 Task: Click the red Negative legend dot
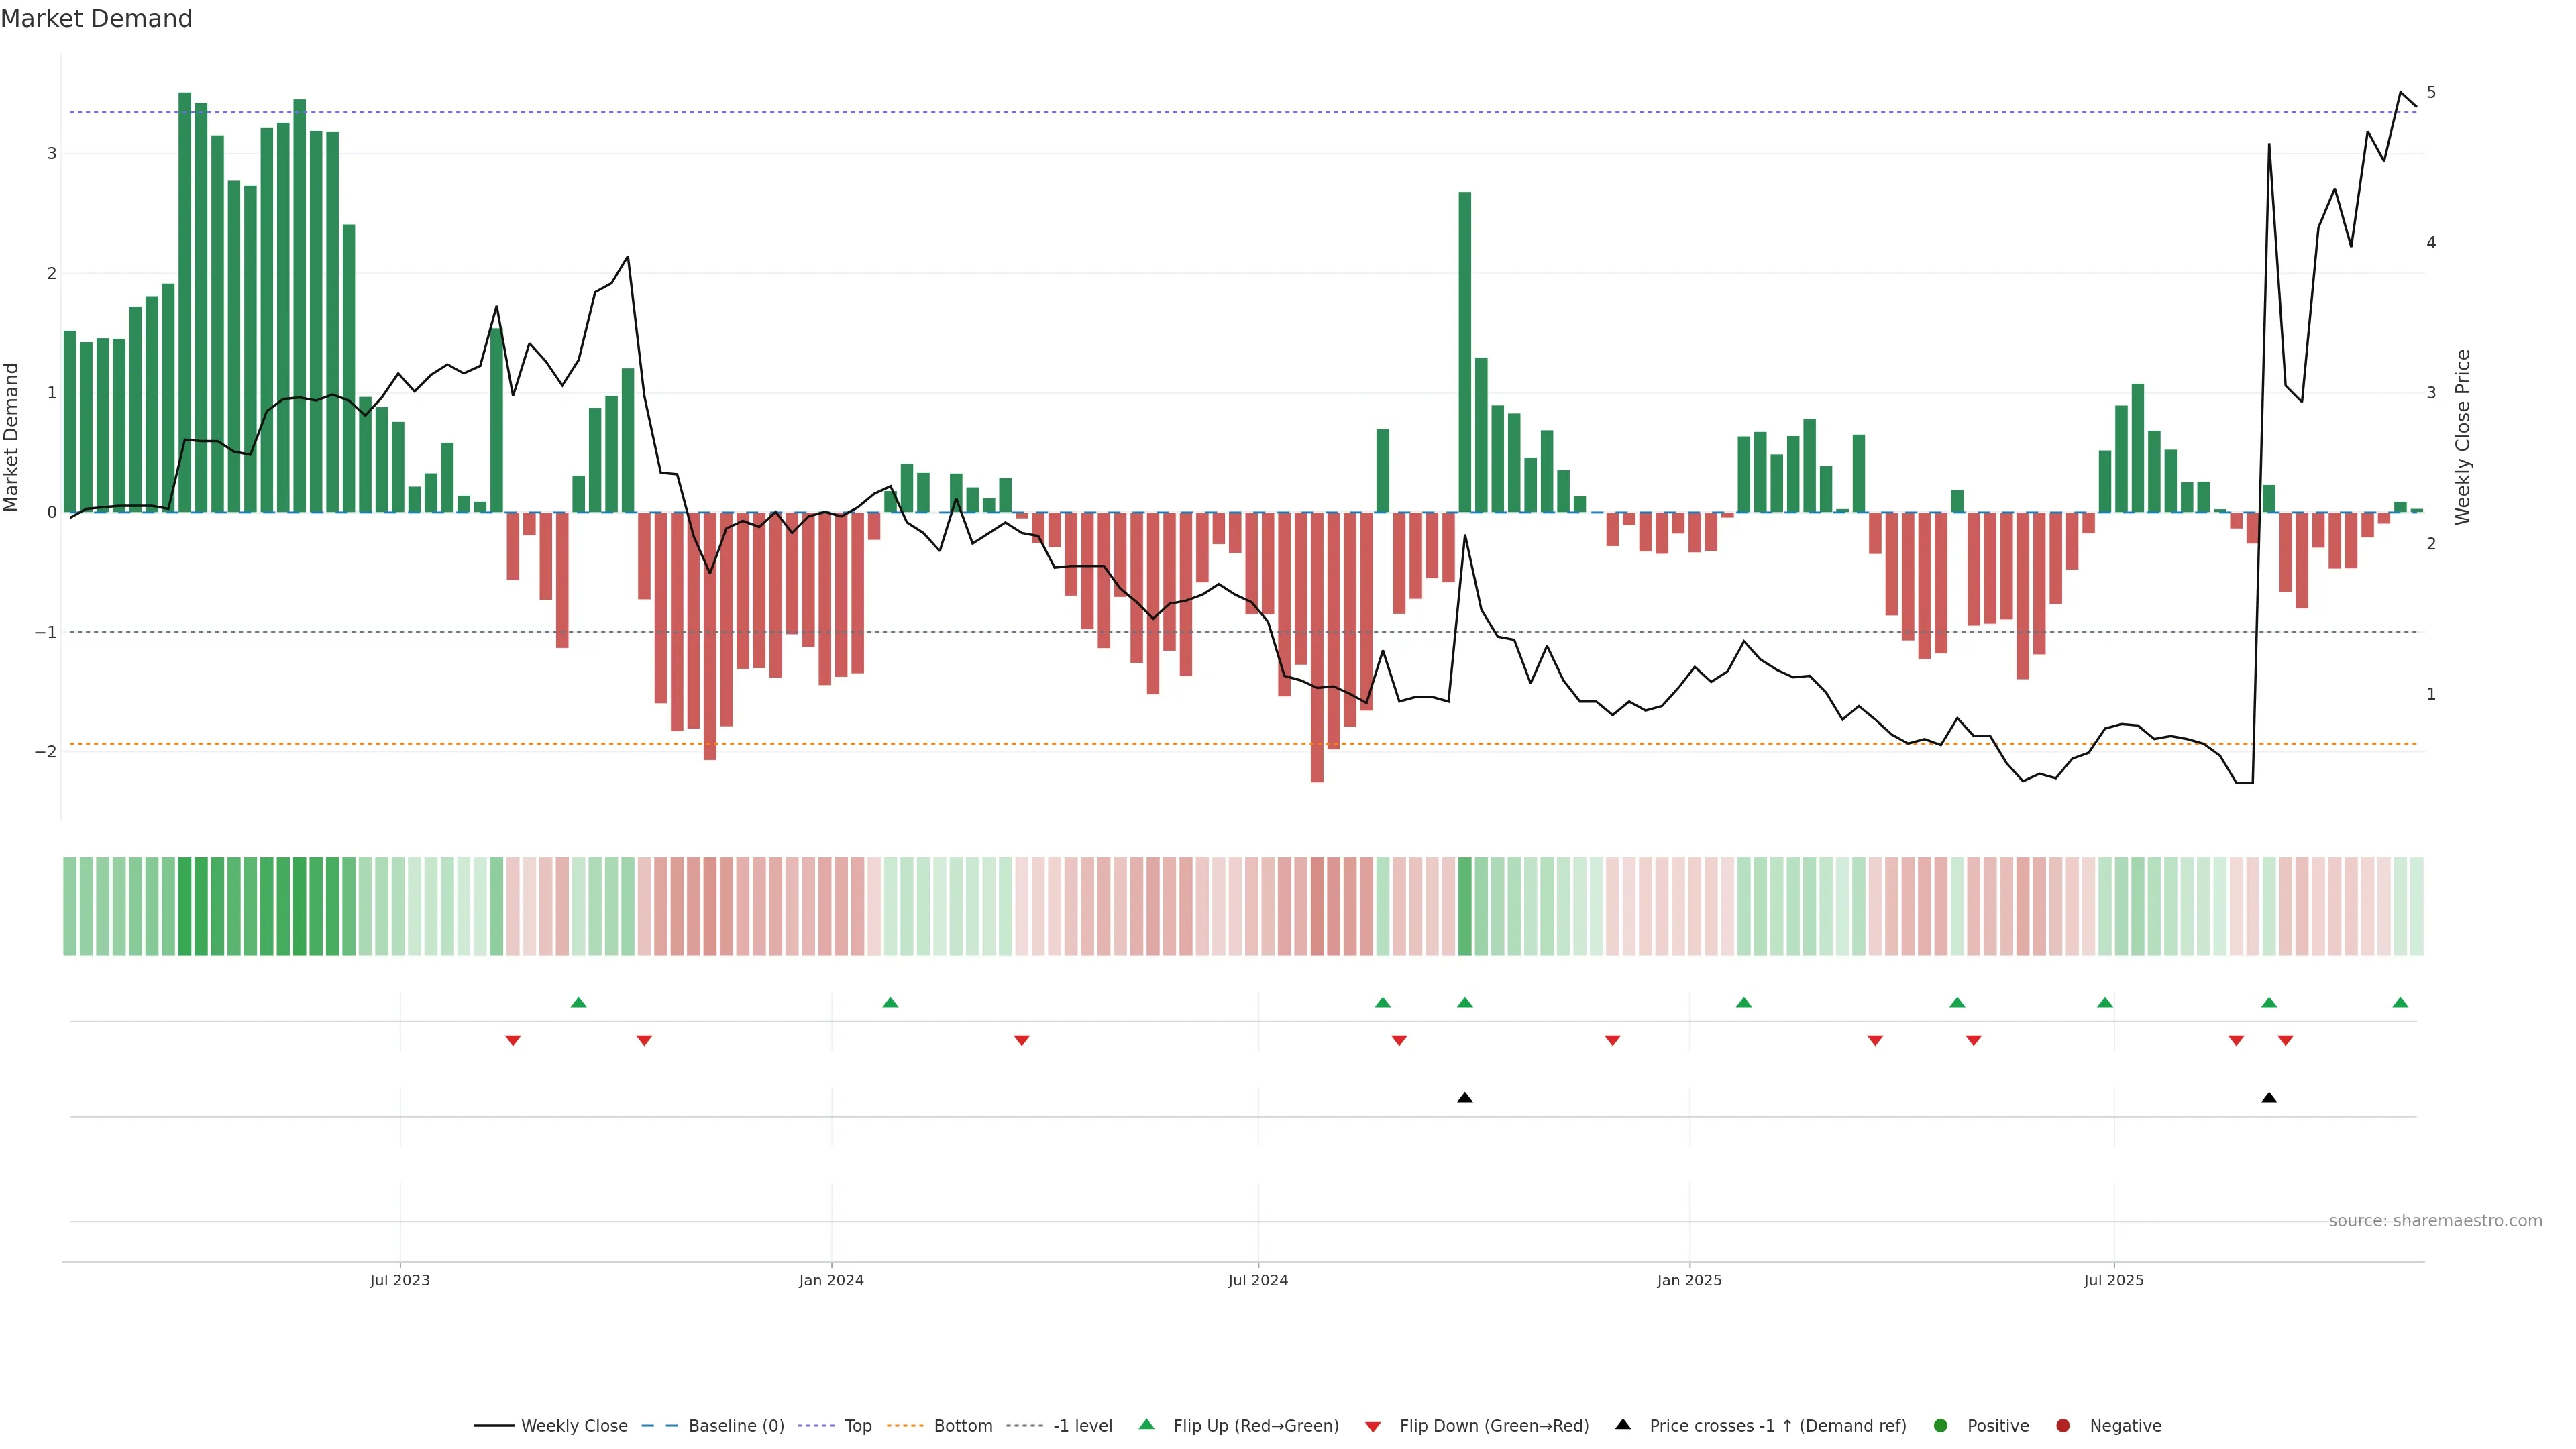(2063, 1426)
